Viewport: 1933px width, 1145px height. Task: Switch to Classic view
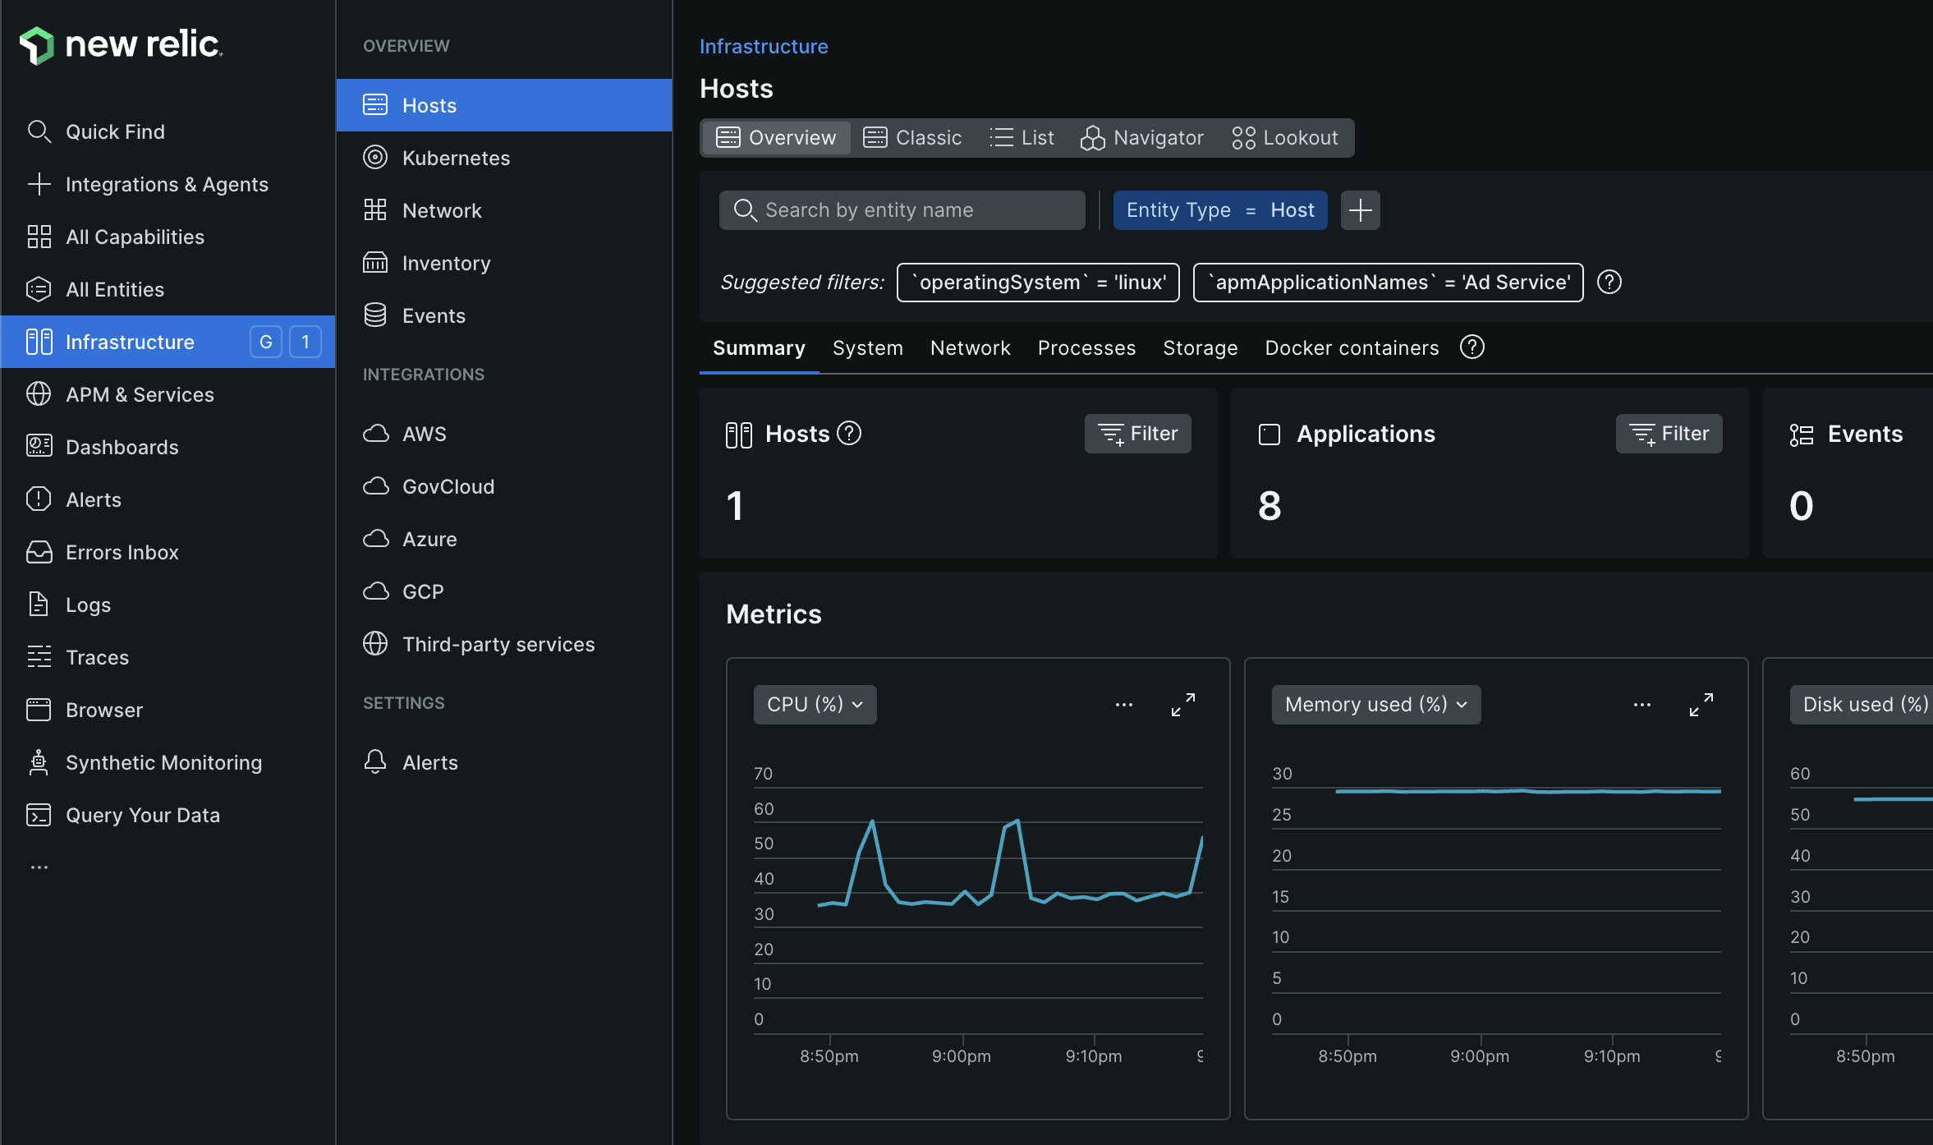912,137
